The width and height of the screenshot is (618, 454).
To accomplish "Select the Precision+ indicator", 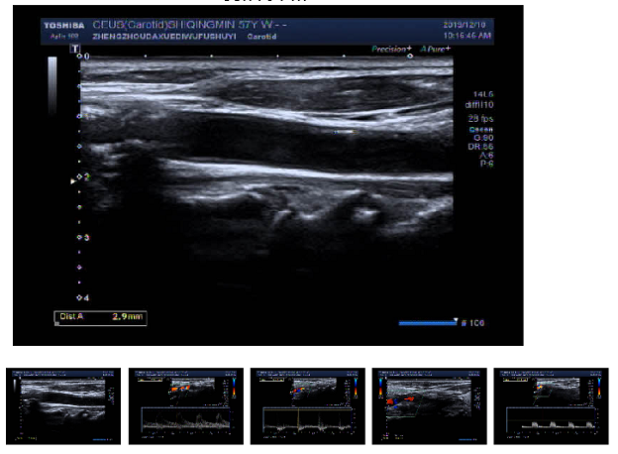I will 391,48.
